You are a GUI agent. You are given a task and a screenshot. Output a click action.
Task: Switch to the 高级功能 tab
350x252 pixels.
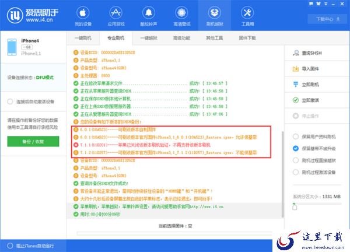coord(181,38)
